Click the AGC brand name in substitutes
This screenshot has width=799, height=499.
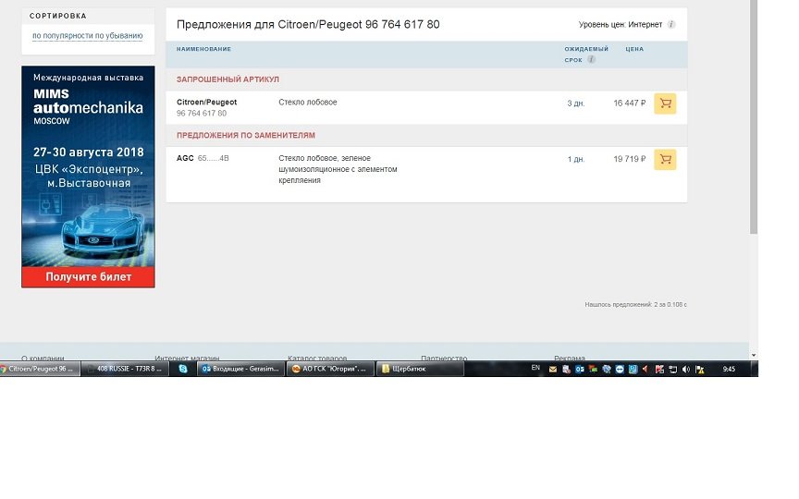tap(185, 158)
